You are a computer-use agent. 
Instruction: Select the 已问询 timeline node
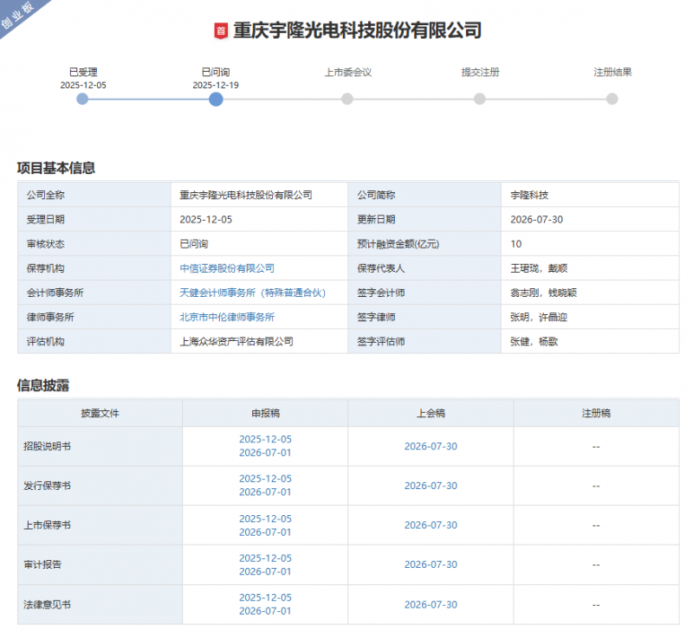click(216, 99)
